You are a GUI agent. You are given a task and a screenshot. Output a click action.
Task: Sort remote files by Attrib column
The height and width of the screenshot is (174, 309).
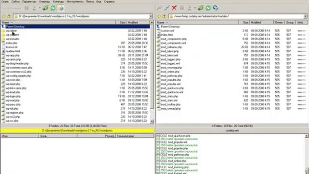point(301,23)
